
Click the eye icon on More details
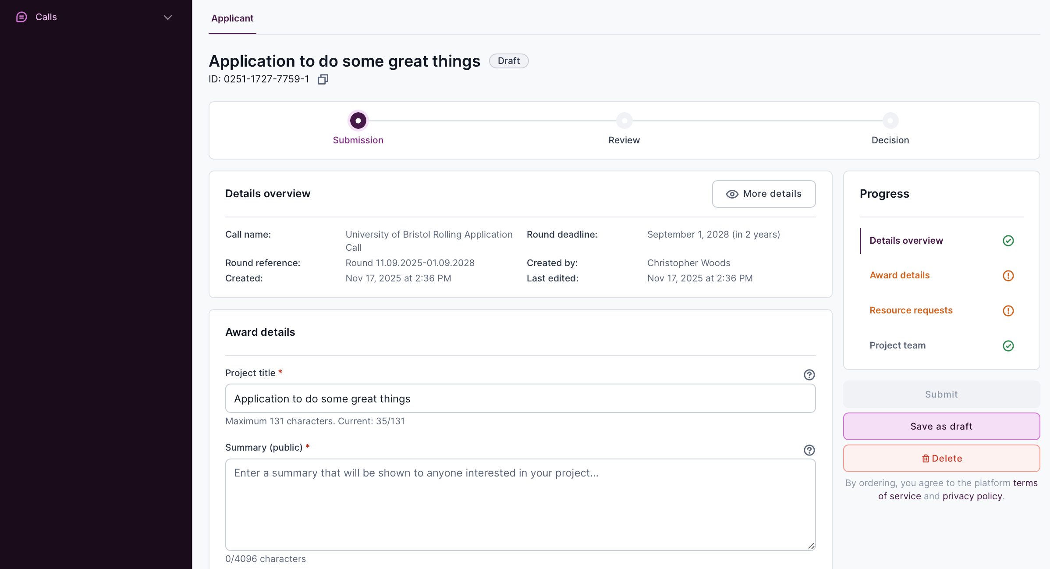click(732, 194)
